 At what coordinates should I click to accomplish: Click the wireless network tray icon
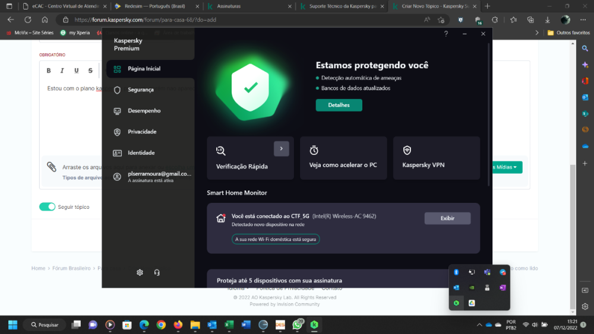[x=526, y=325]
